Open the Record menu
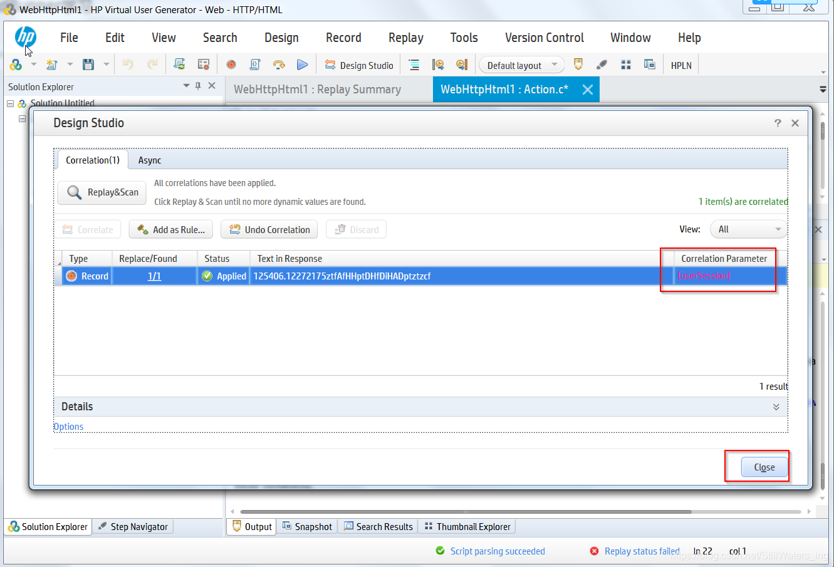The height and width of the screenshot is (567, 834). pyautogui.click(x=343, y=38)
